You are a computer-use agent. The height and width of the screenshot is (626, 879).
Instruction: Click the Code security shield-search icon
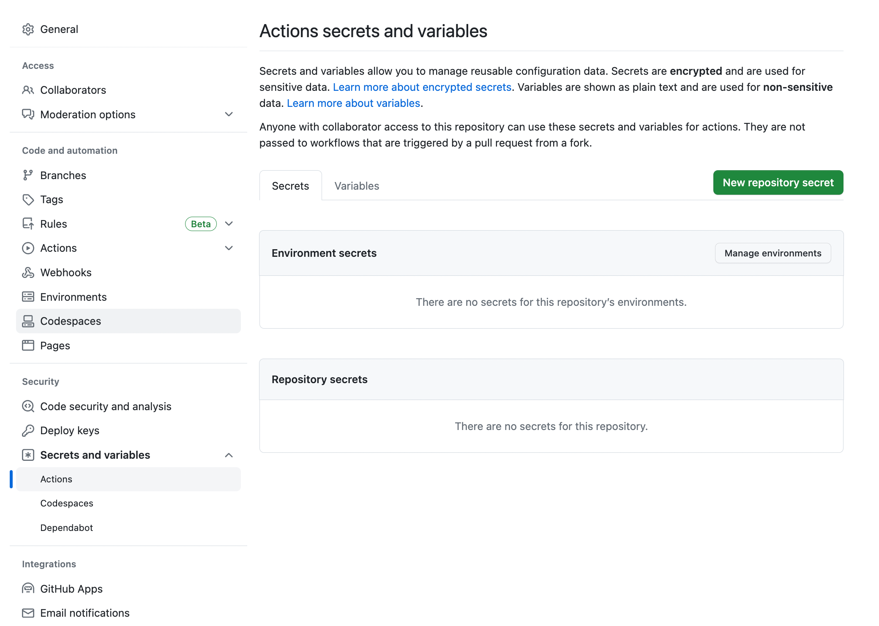click(28, 406)
